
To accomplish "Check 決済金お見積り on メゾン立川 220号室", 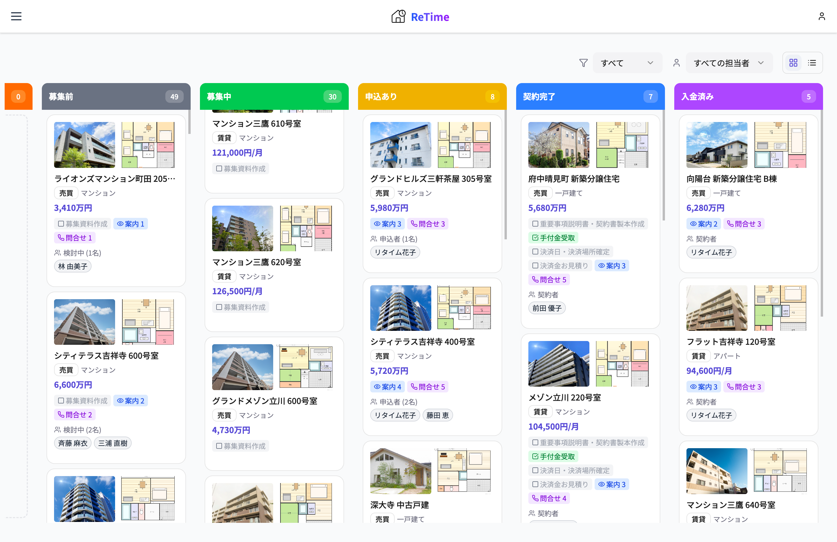I will 535,484.
